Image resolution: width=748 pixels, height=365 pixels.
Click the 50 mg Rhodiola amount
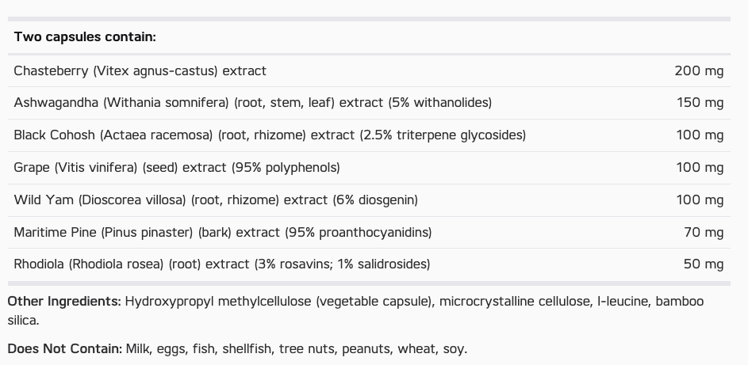[704, 264]
